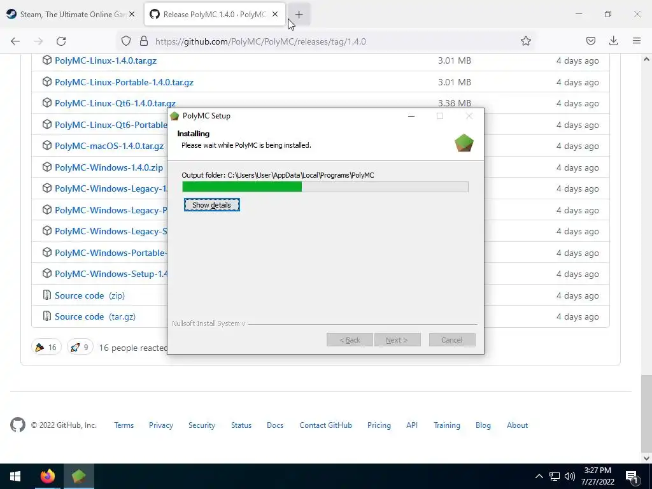Click the PolyMC logo in setup header
Viewport: 652px width, 489px height.
464,143
